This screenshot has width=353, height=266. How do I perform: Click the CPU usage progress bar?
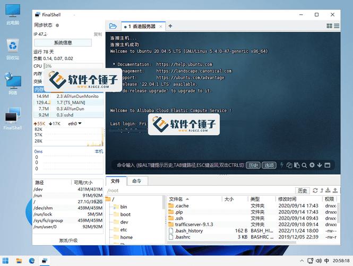click(73, 66)
